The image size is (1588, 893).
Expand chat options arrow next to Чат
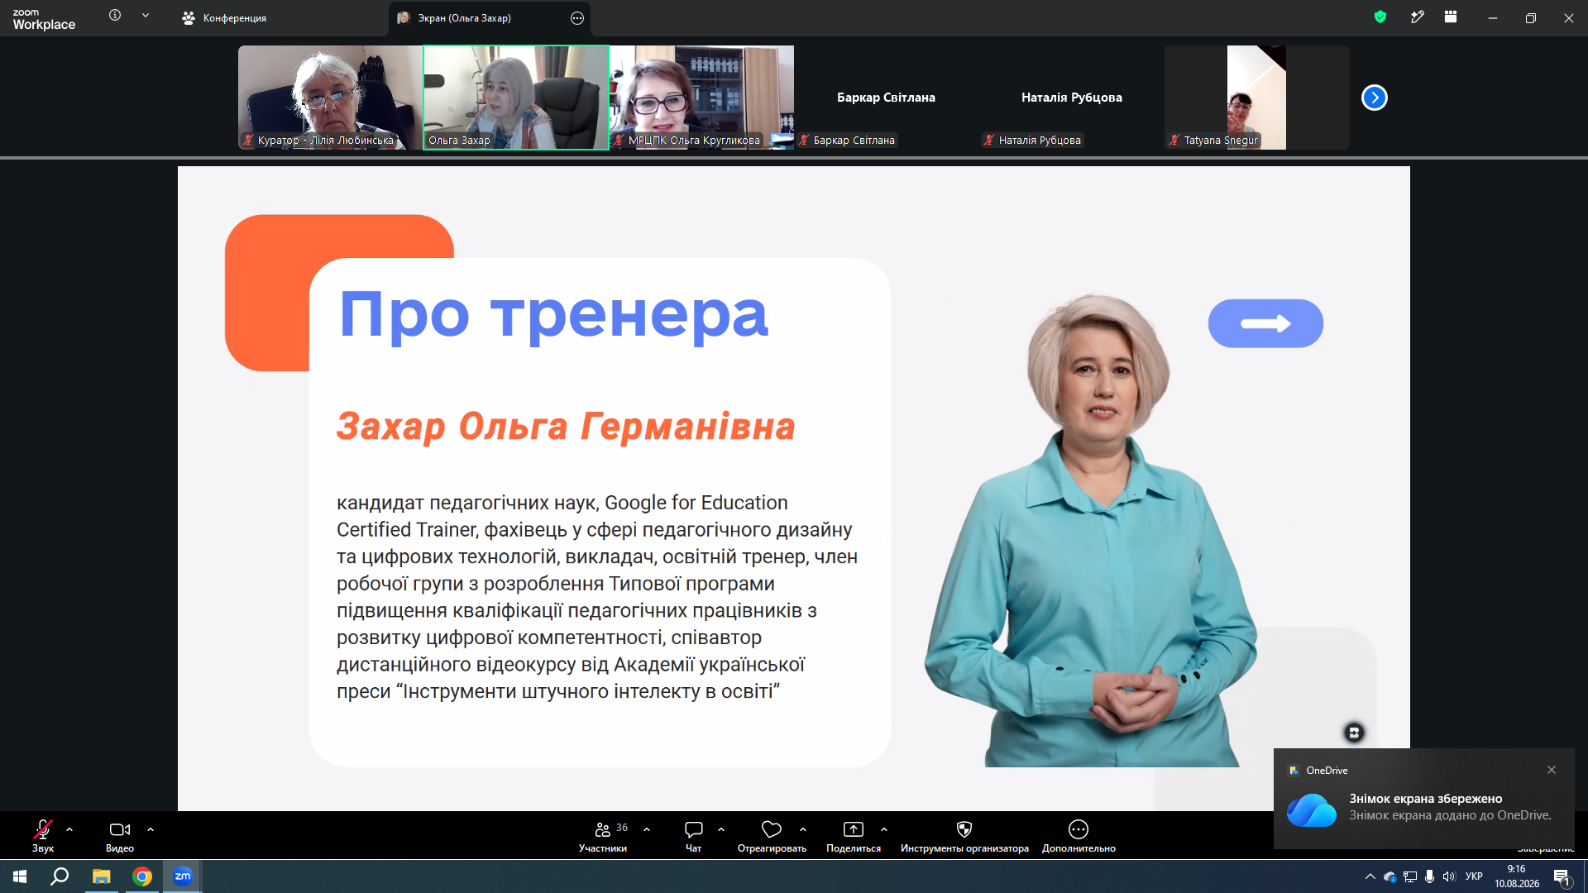pos(721,829)
